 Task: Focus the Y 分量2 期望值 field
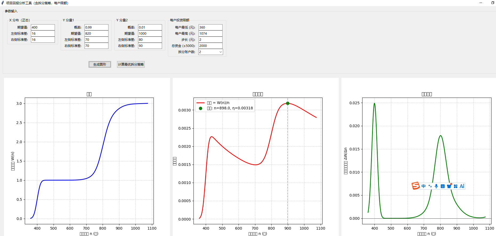point(150,34)
